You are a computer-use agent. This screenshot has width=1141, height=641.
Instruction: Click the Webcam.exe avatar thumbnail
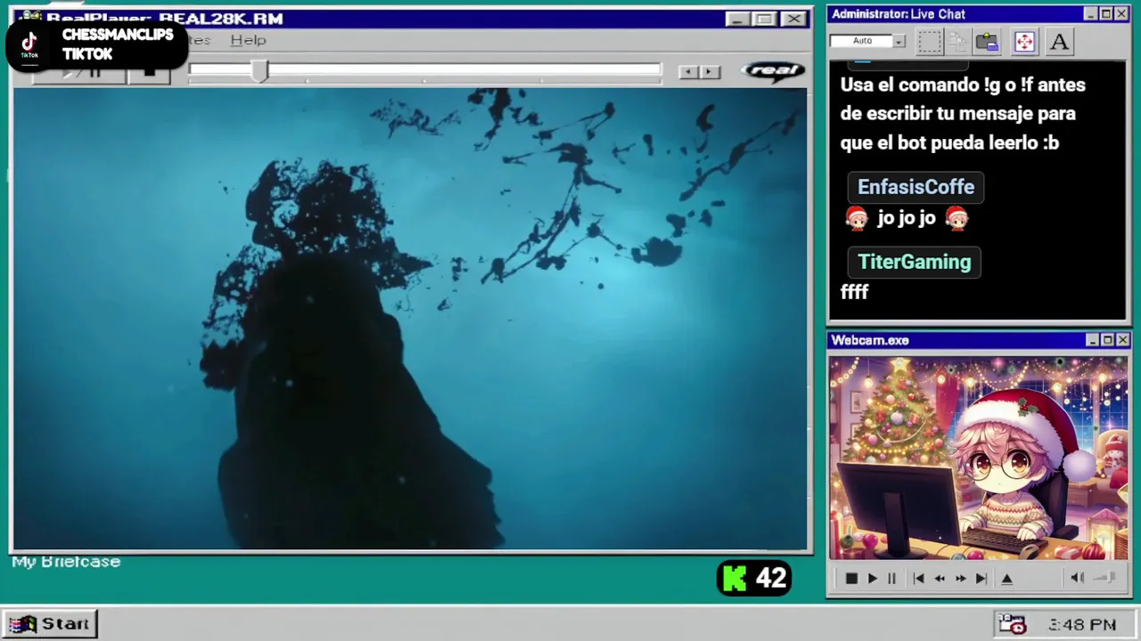[x=978, y=458]
